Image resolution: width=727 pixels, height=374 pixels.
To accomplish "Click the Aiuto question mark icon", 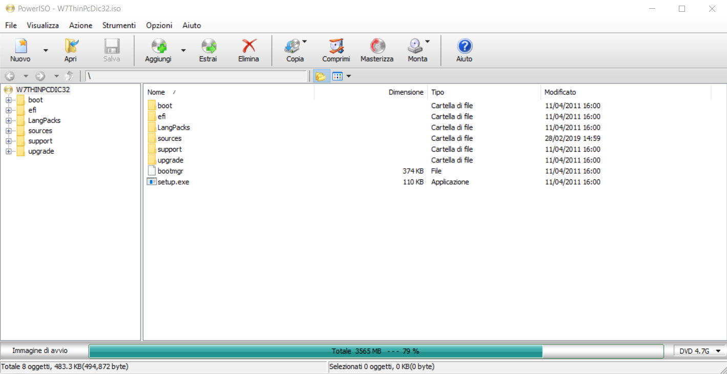I will [x=464, y=47].
